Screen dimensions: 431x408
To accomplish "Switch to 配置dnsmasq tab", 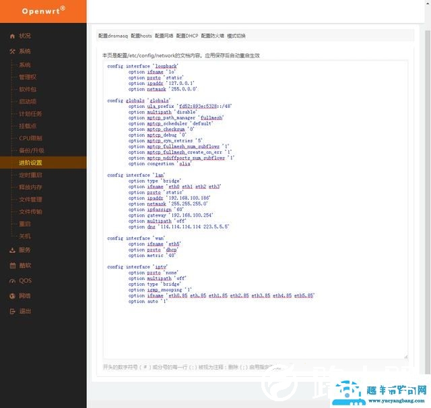I will 113,36.
